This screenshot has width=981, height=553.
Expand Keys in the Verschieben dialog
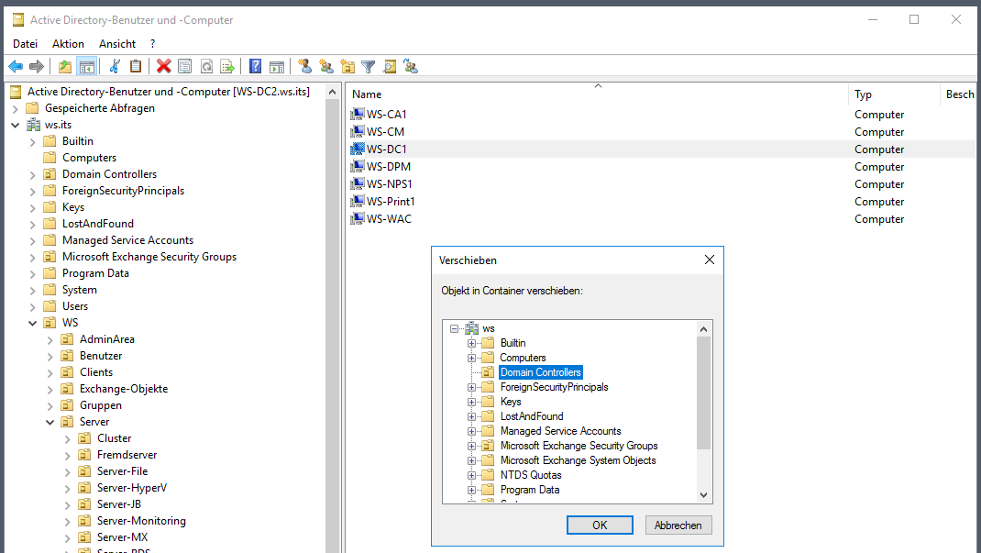coord(472,402)
